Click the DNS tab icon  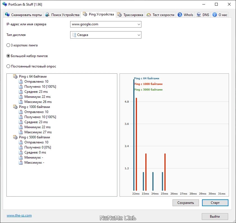coord(199,15)
